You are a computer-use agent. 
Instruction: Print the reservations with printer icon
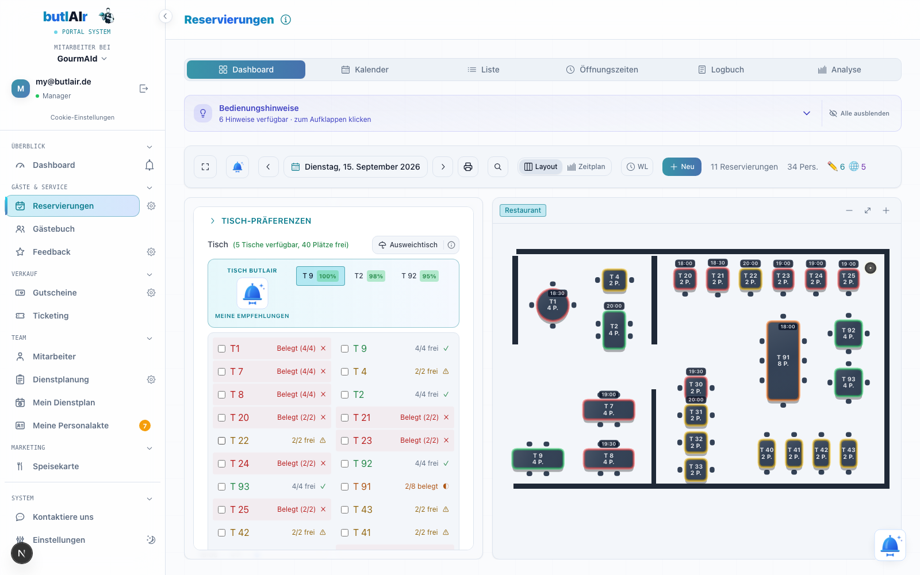(x=468, y=167)
